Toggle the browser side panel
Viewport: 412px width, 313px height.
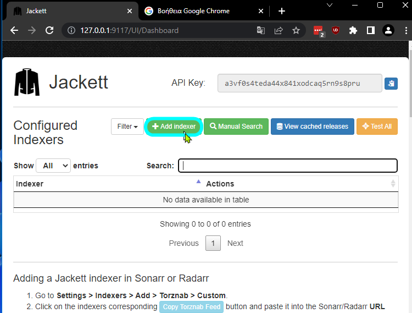tap(370, 30)
